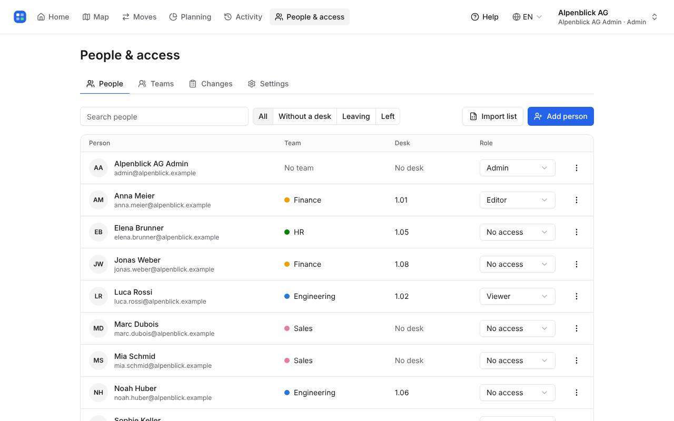Open row actions menu for Marc Dubois
This screenshot has height=421, width=674.
577,328
